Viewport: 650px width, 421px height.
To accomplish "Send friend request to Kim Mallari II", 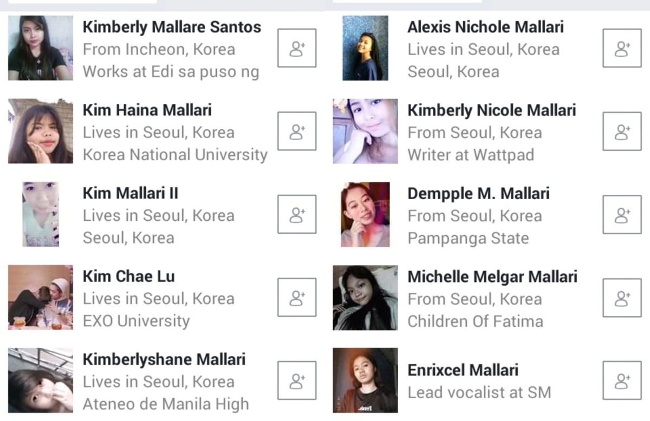I will [x=297, y=214].
